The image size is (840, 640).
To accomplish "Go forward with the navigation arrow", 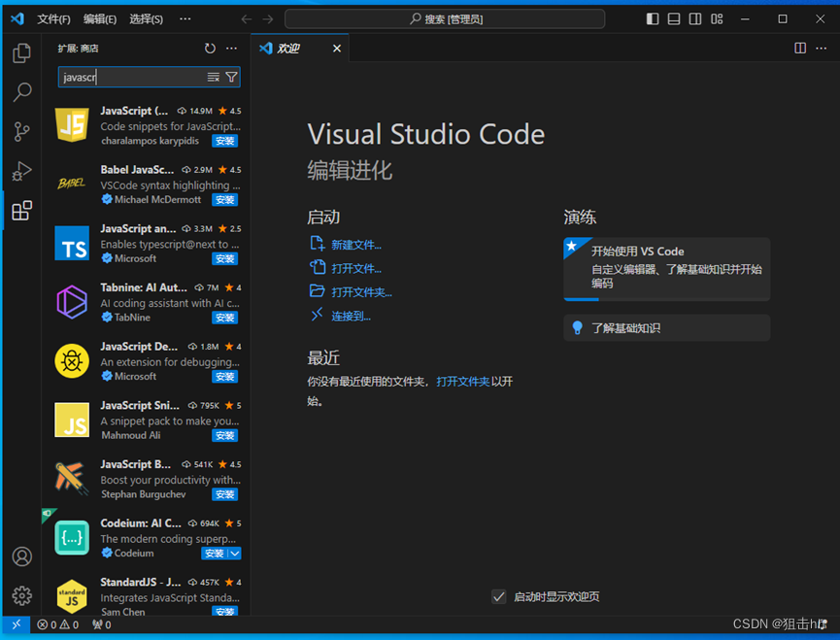I will coord(268,19).
